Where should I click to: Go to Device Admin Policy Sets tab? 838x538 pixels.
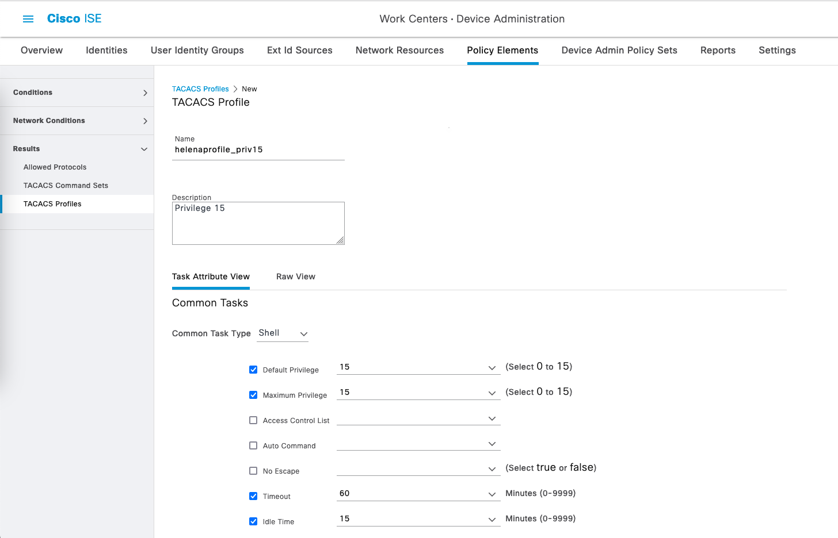[619, 51]
